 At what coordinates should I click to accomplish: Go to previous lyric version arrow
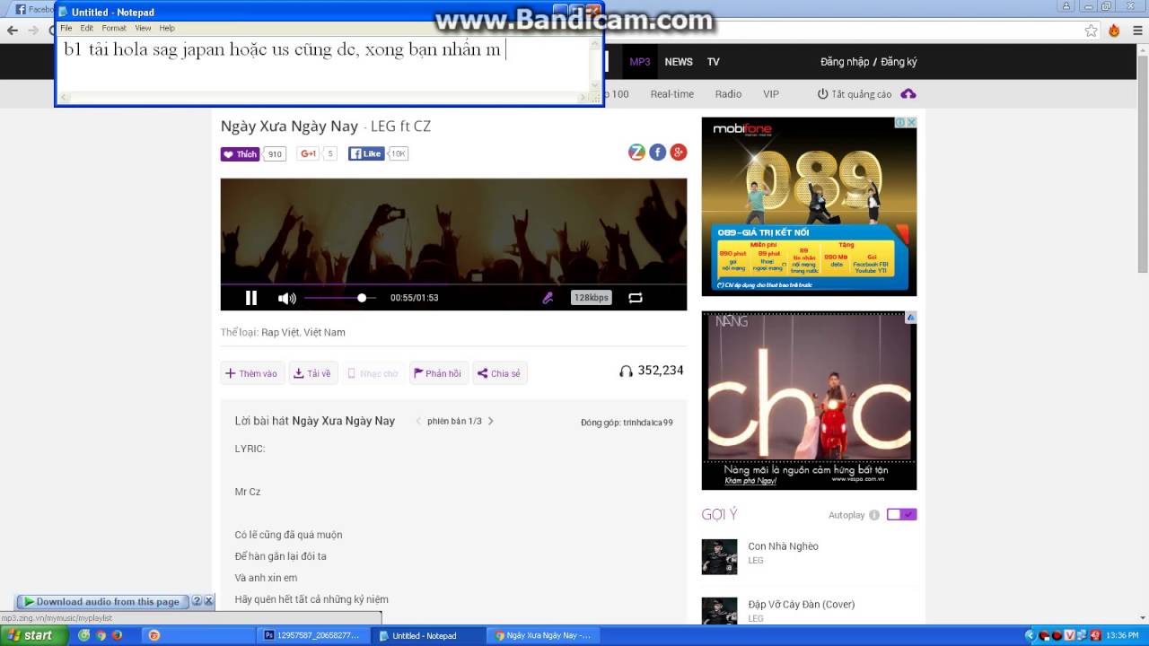pos(418,421)
